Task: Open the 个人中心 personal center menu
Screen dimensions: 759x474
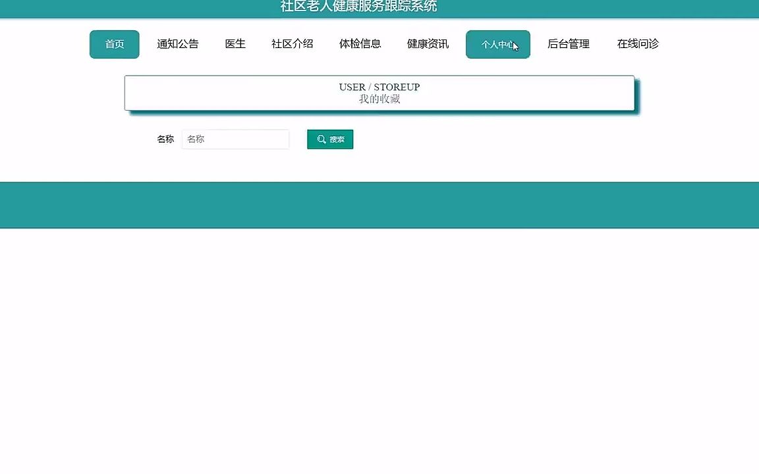Action: coord(497,44)
